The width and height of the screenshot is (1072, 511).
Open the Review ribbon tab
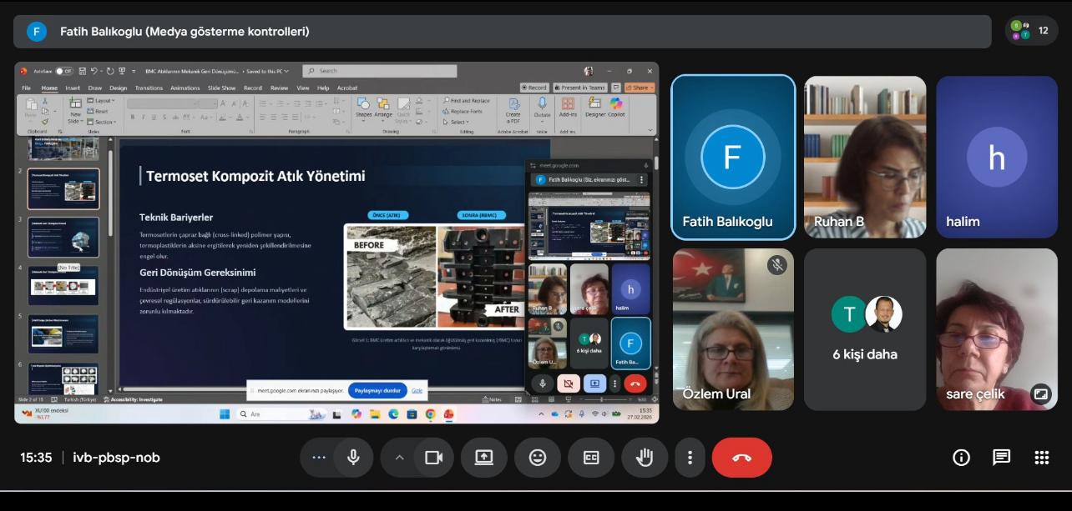click(279, 88)
